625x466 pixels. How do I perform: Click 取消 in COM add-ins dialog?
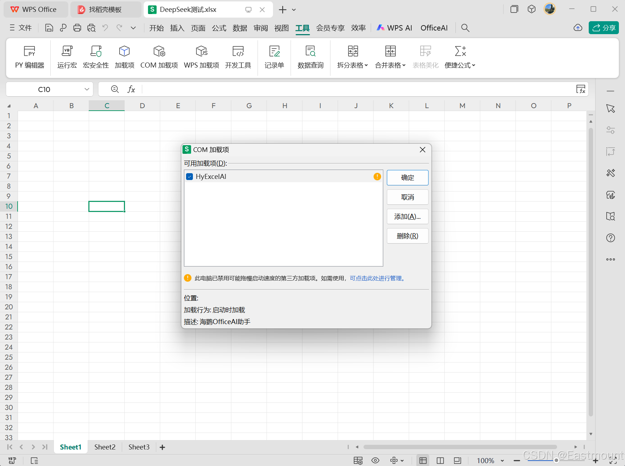[408, 197]
